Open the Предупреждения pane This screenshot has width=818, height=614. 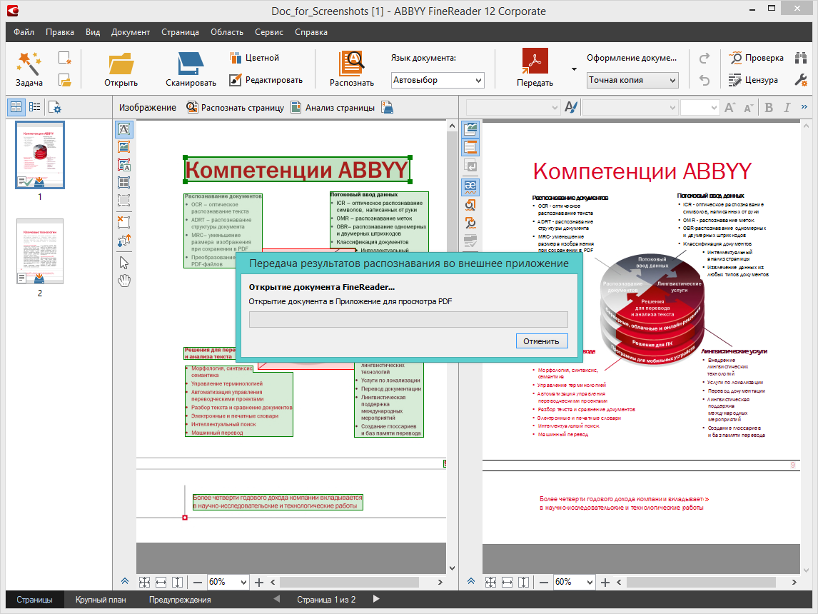[x=180, y=600]
